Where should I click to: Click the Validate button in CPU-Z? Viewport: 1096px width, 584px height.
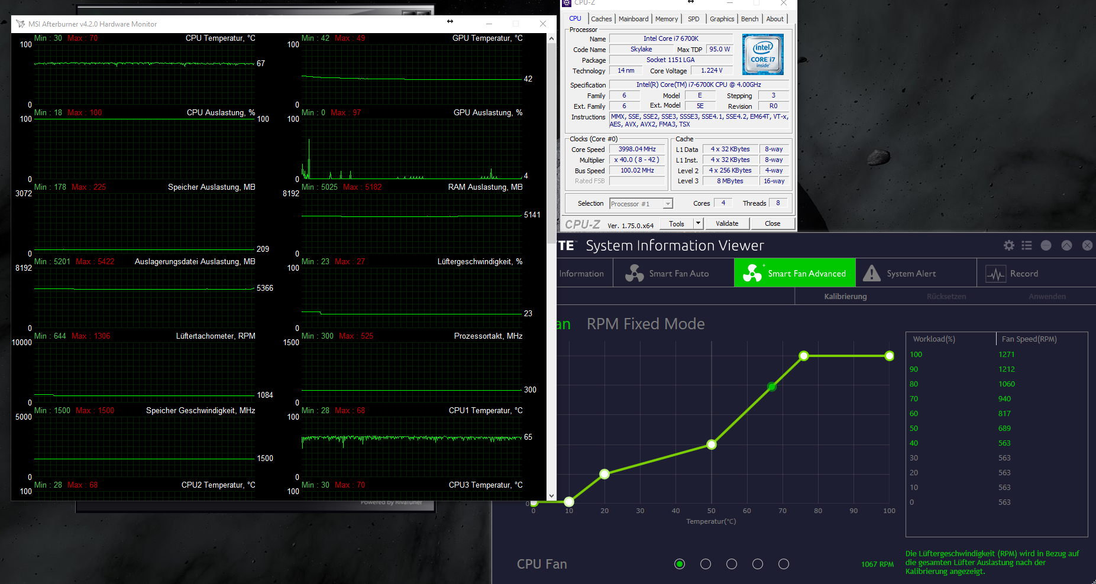(727, 223)
